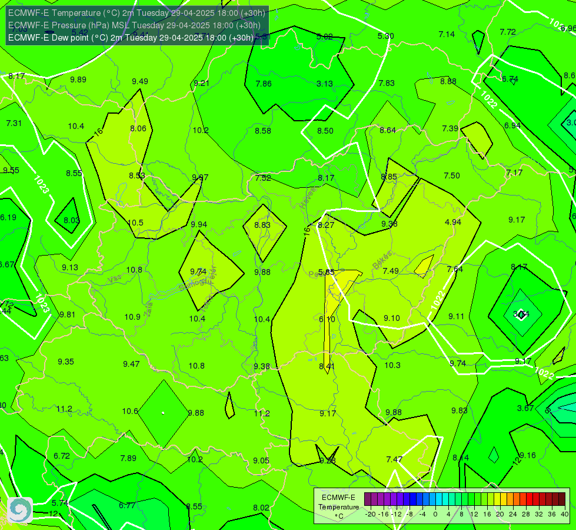Click the dew point value 7.83
The height and width of the screenshot is (530, 576).
click(x=387, y=83)
